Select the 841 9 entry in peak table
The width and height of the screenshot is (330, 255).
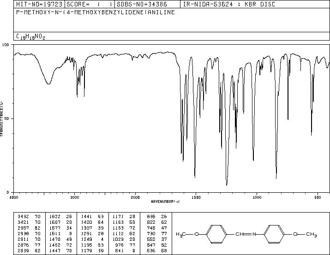[x=156, y=251]
